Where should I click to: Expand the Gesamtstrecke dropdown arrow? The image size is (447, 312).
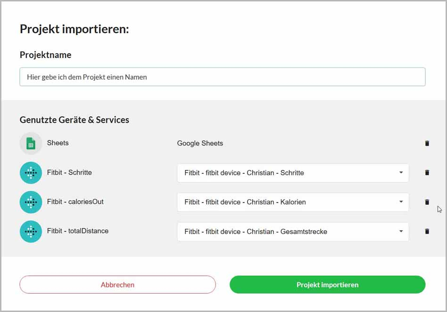coord(401,231)
